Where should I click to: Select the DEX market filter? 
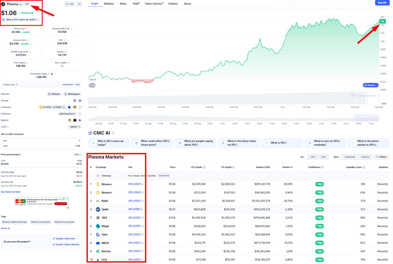click(323, 157)
